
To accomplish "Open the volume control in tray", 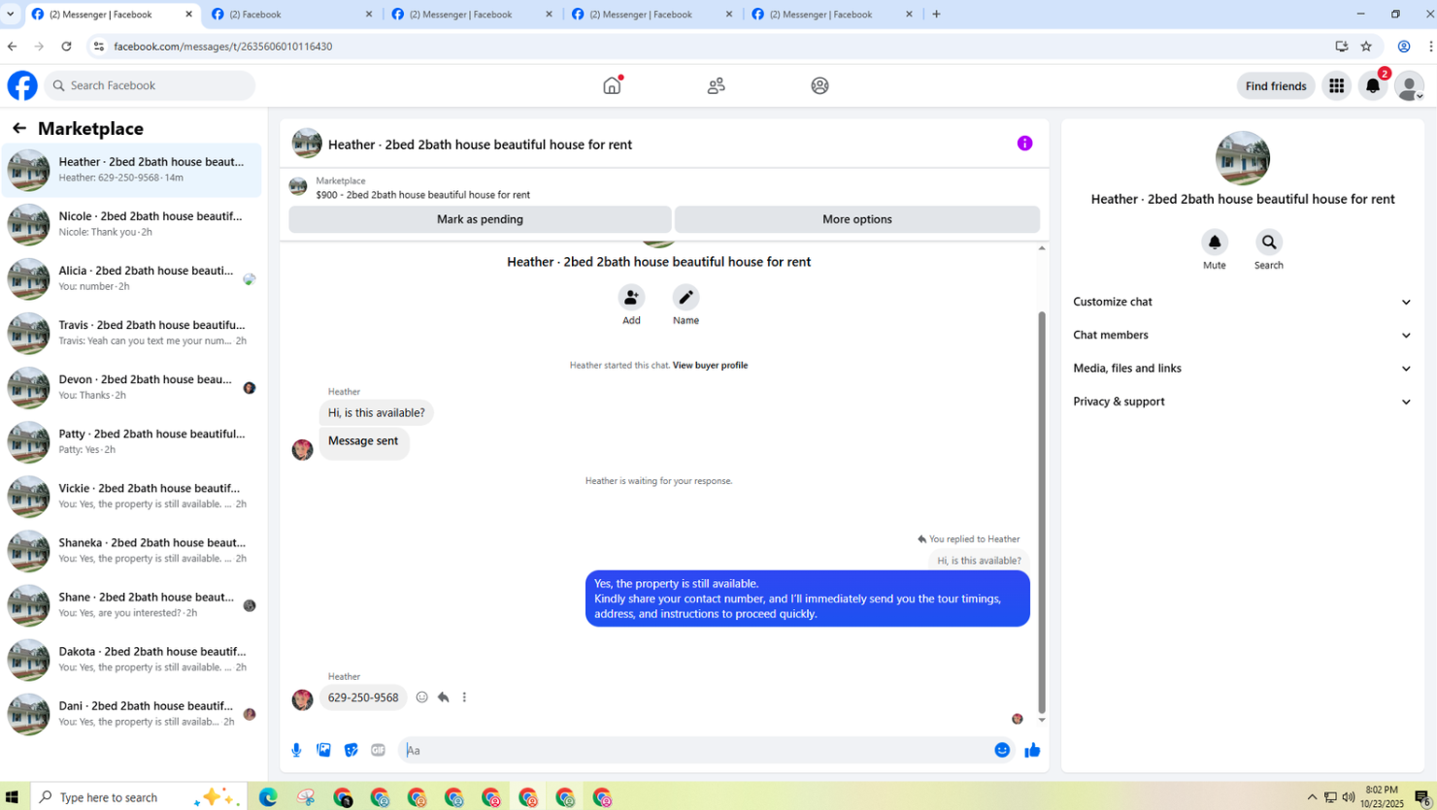I will point(1349,797).
